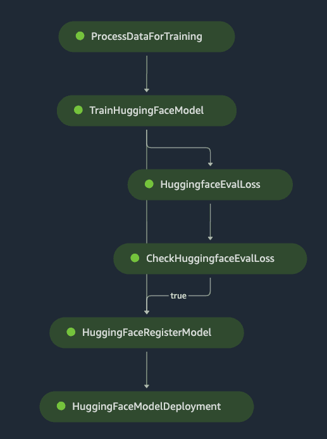Click arrowhead pointing into HuggingFaceRegisterModel
Image resolution: width=327 pixels, height=439 pixels.
click(x=147, y=312)
